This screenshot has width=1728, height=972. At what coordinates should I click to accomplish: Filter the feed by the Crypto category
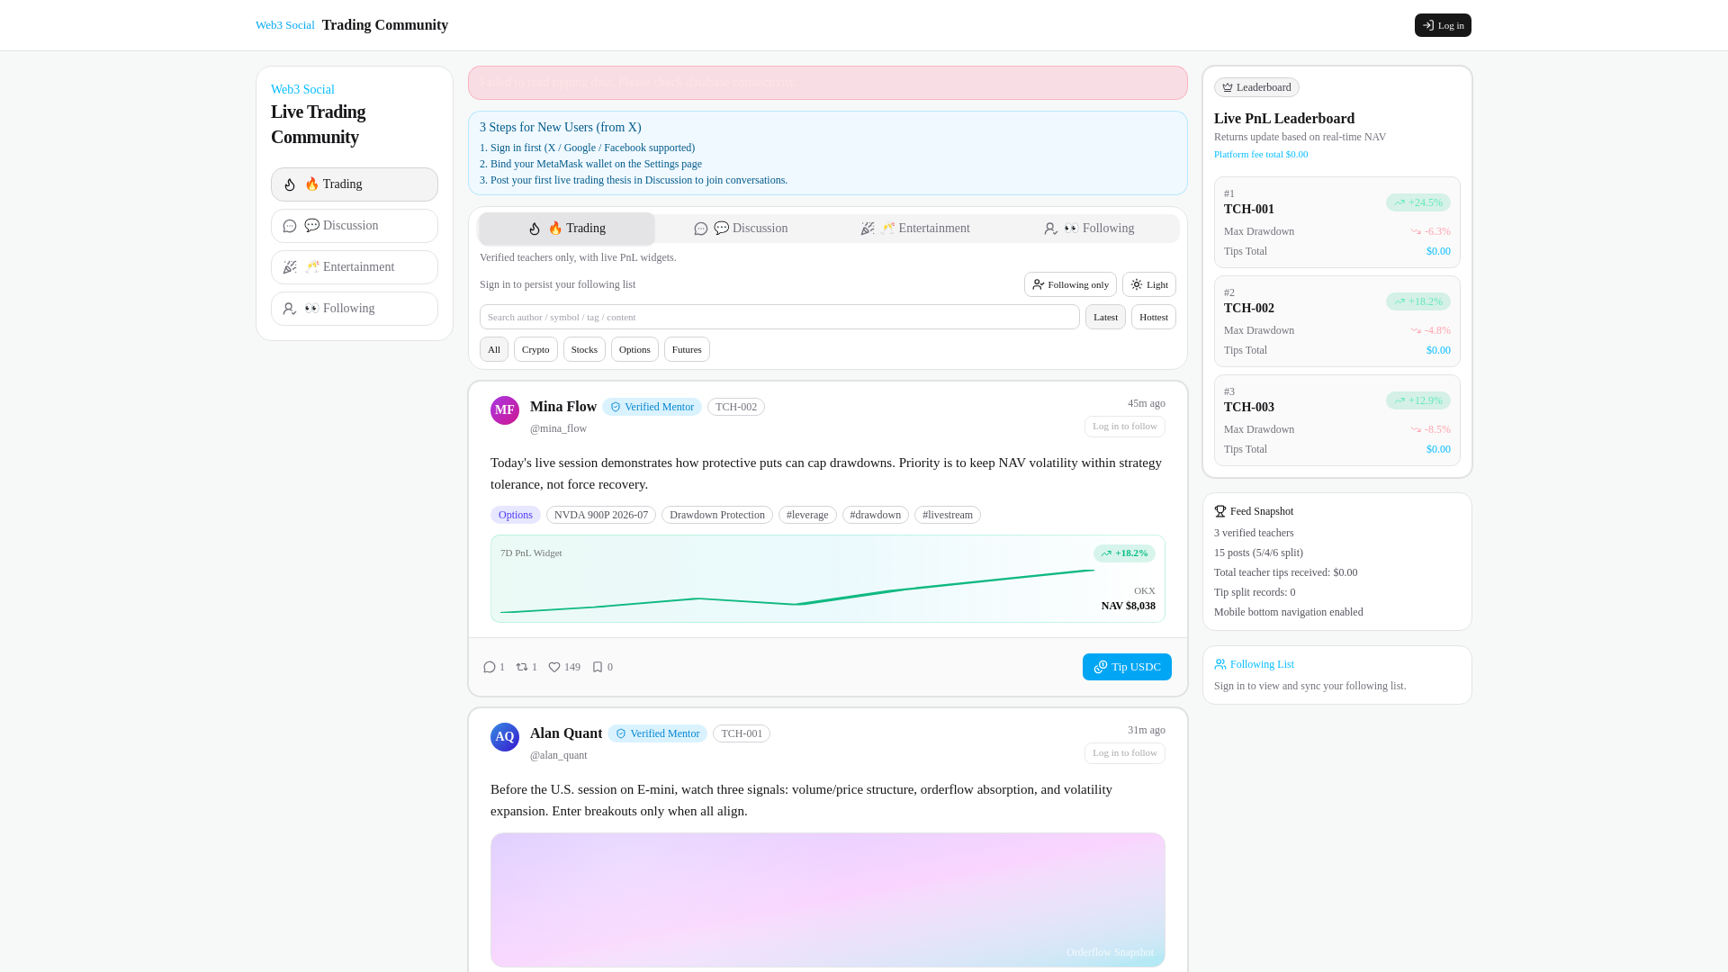535,349
